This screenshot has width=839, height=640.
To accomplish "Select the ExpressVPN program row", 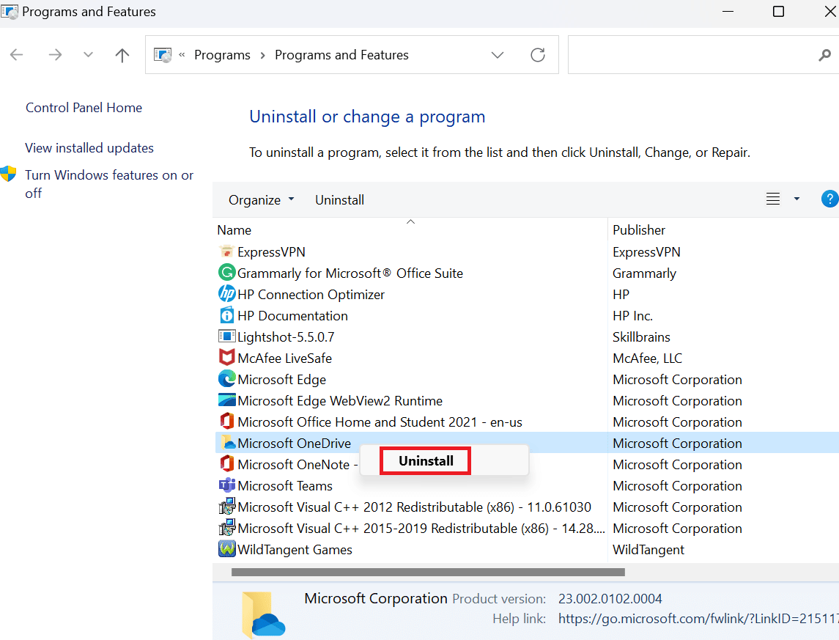I will [x=271, y=252].
